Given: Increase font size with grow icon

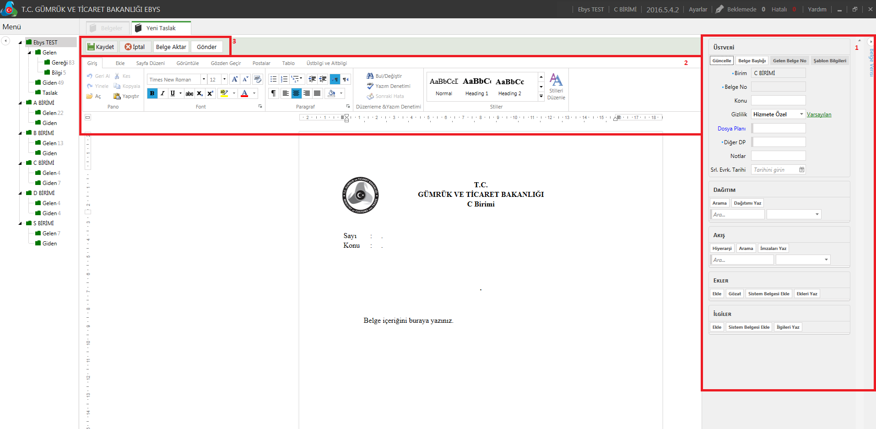Looking at the screenshot, I should [235, 79].
